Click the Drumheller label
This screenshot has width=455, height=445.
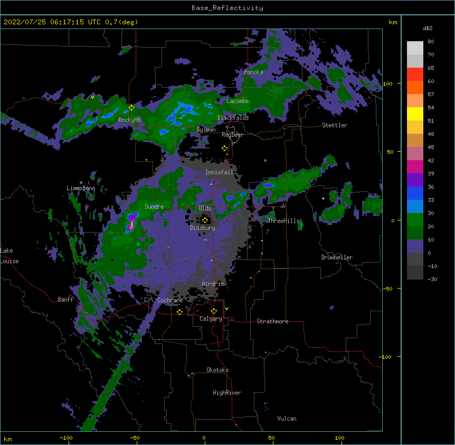[x=337, y=257]
